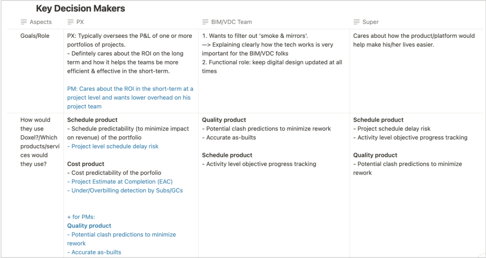The height and width of the screenshot is (258, 486).
Task: Select the Super Goals/Role cell text
Action: click(x=414, y=40)
